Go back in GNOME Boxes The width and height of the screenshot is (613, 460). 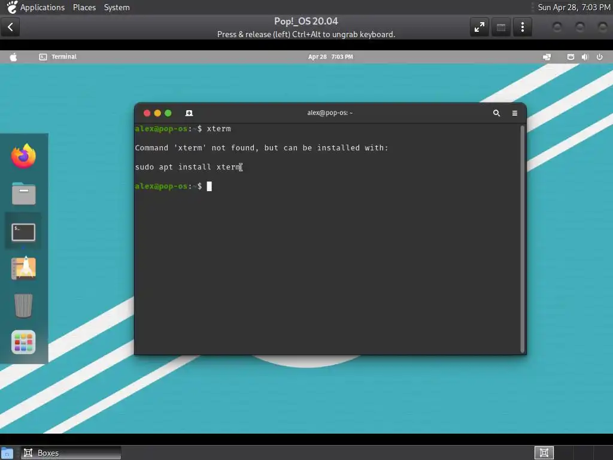[10, 27]
